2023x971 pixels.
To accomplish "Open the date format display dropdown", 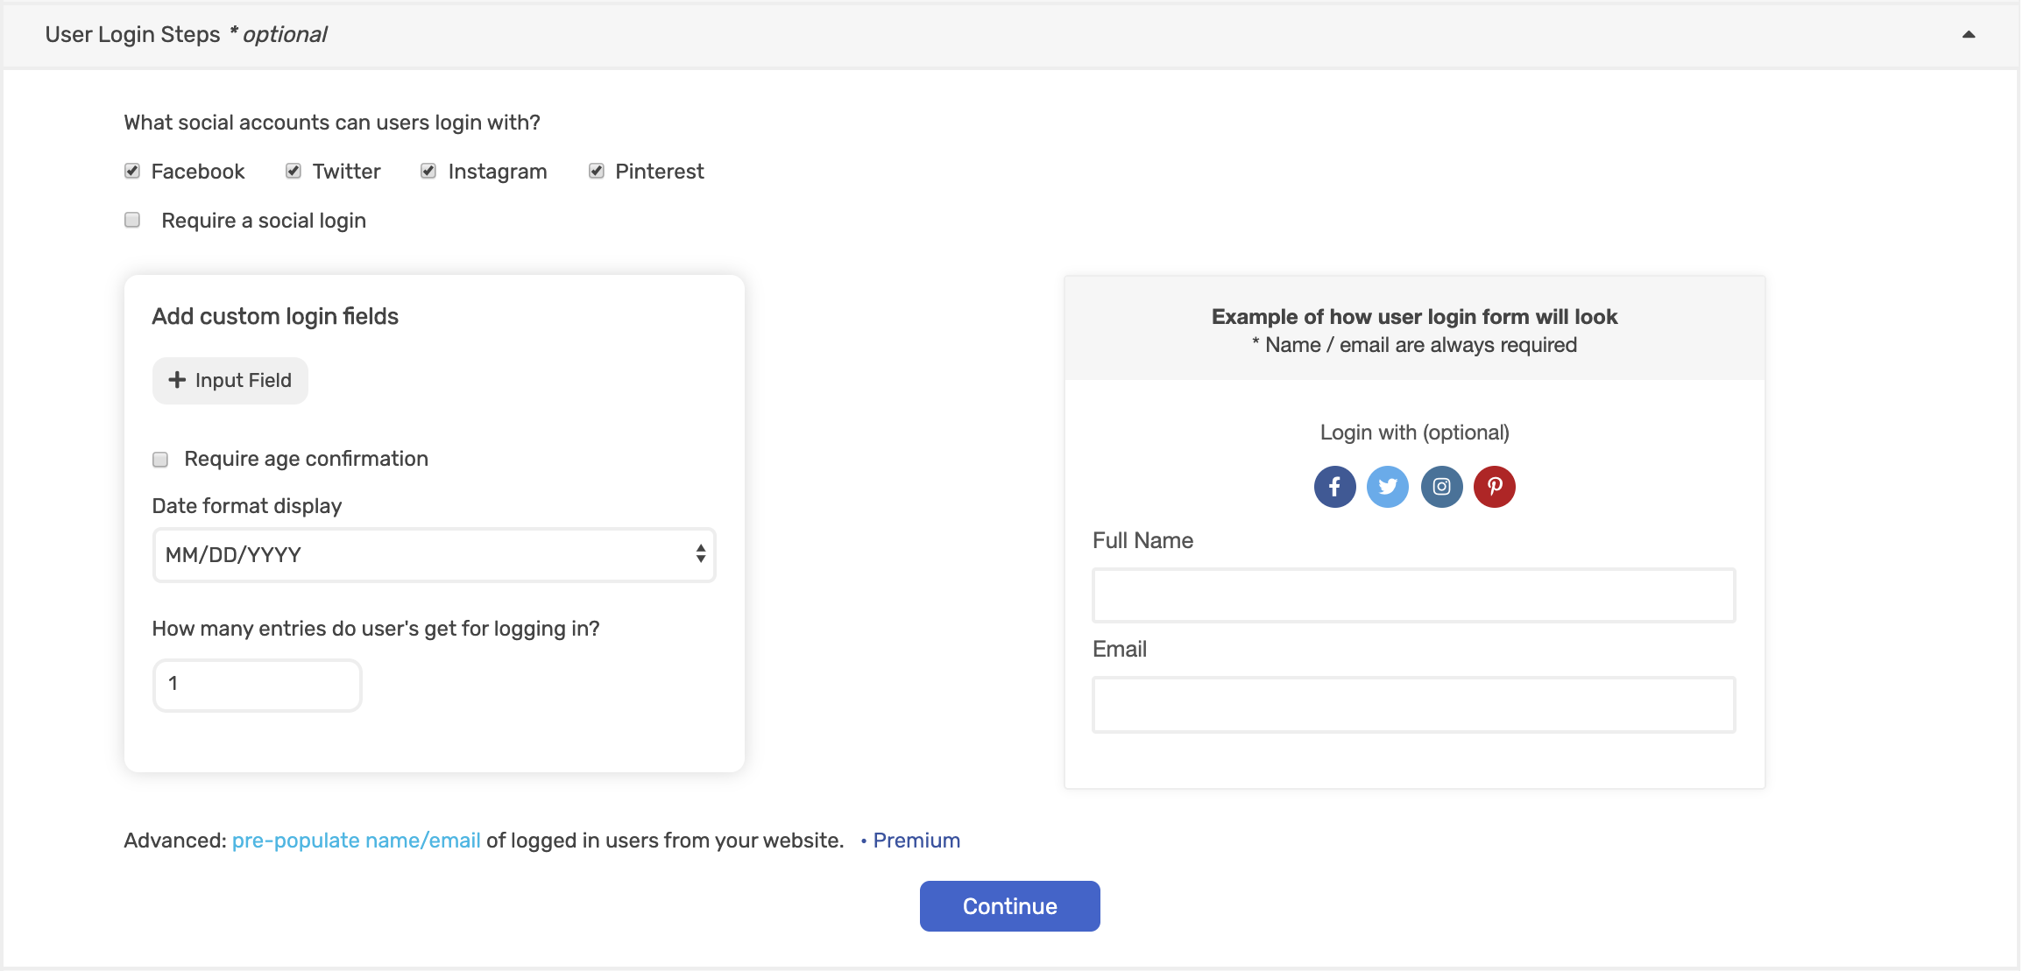I will point(434,554).
